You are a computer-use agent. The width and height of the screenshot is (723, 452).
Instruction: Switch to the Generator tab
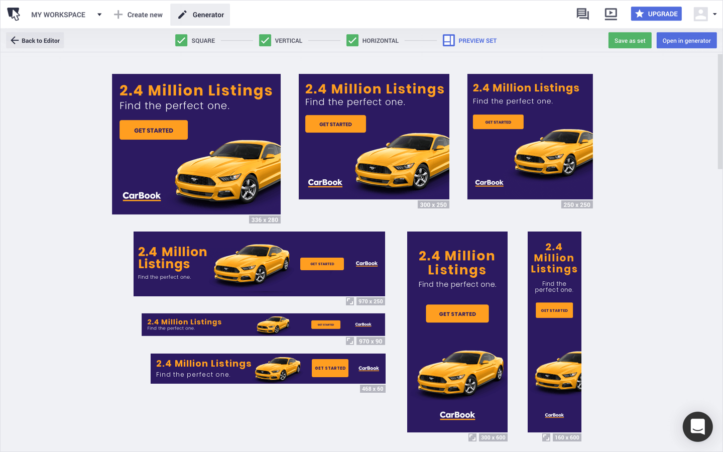[200, 15]
